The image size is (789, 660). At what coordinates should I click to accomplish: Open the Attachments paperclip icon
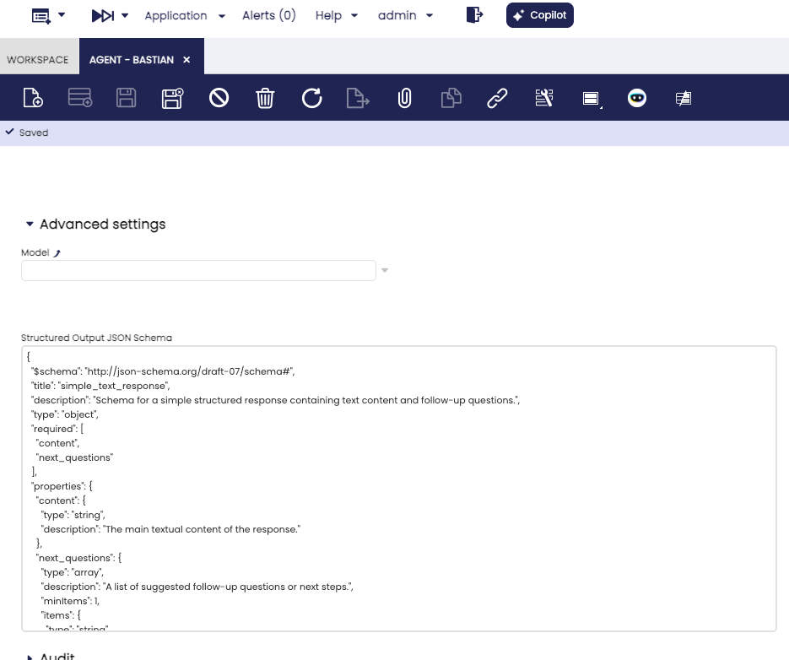pyautogui.click(x=404, y=98)
